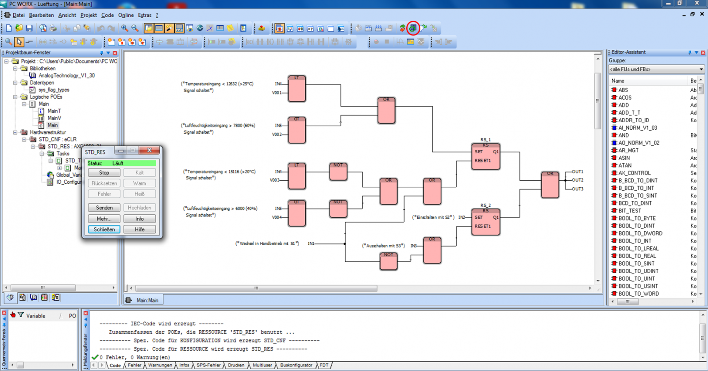
Task: Click the Zoom In magnifier icon
Action: (125, 28)
